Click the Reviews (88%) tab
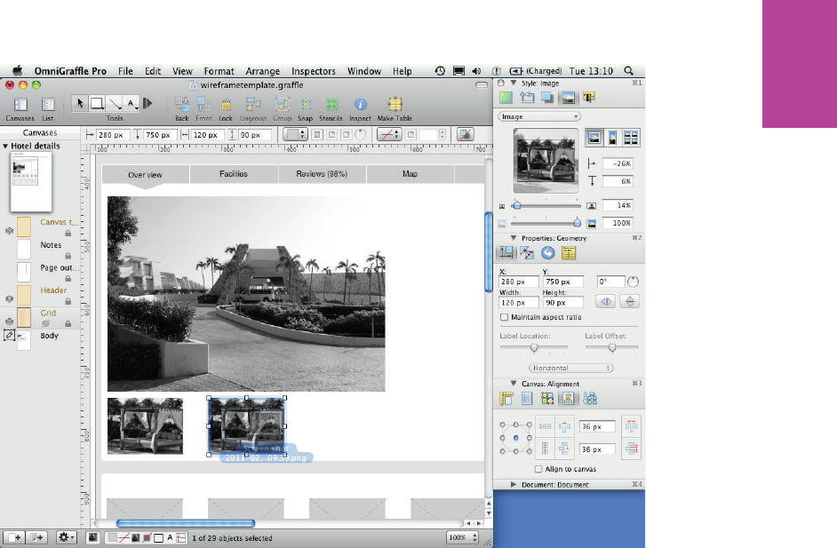The height and width of the screenshot is (548, 837). (x=322, y=174)
